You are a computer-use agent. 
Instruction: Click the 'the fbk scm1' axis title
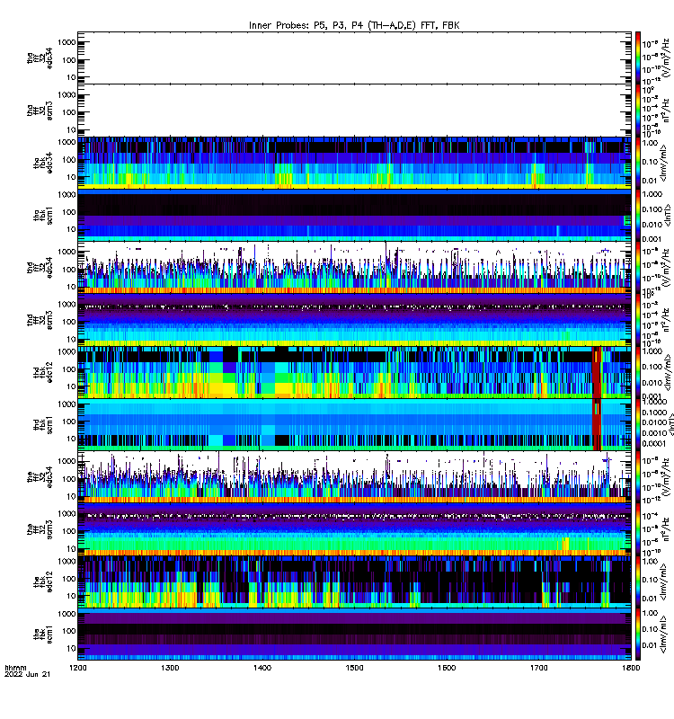42,634
